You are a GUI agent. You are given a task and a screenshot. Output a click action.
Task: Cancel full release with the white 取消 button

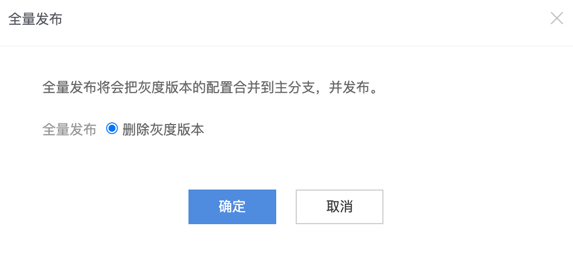click(340, 206)
